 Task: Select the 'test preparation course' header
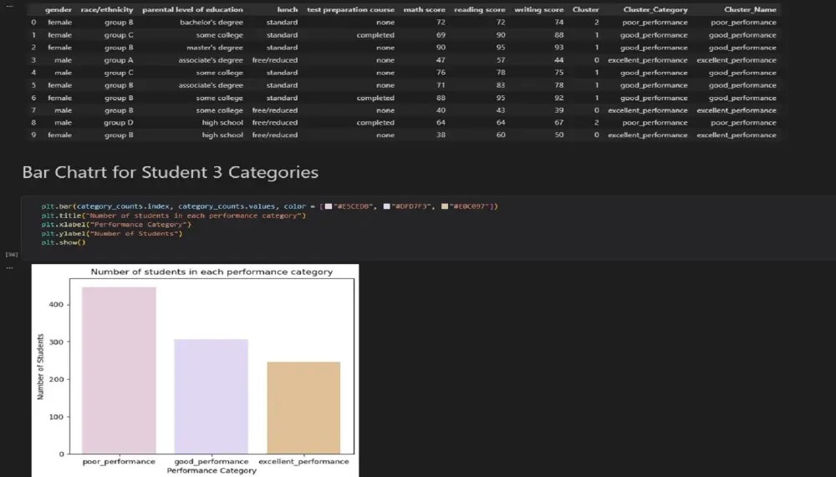coord(350,9)
